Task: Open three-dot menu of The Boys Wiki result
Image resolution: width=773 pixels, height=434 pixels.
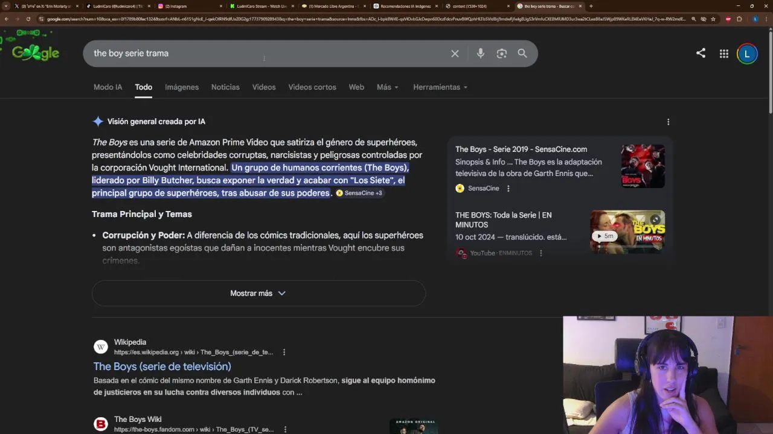Action: tap(284, 429)
